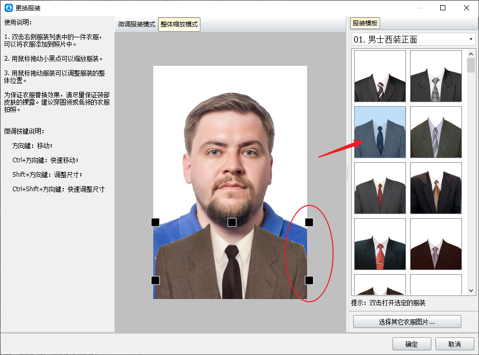479x355 pixels.
Task: Select the 整体缩放模式 tab
Action: click(179, 24)
